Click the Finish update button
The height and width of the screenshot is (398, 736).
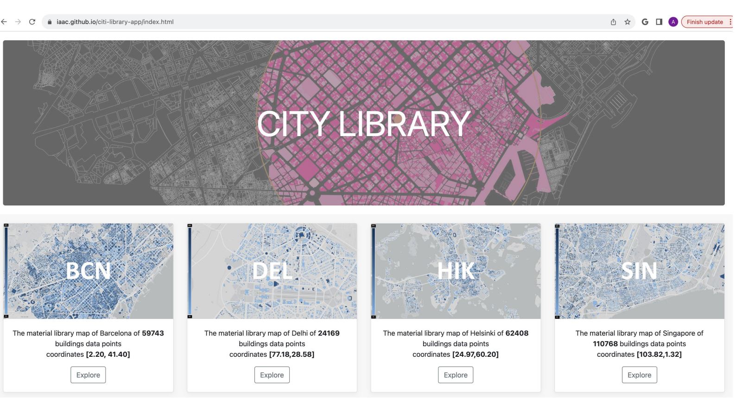click(704, 22)
